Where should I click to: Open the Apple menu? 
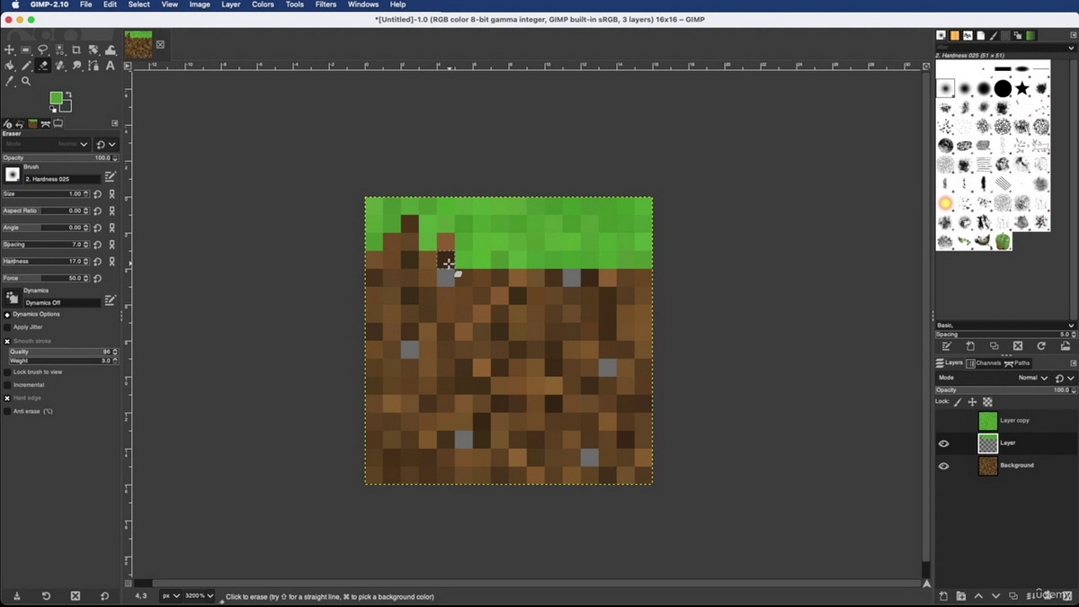15,4
